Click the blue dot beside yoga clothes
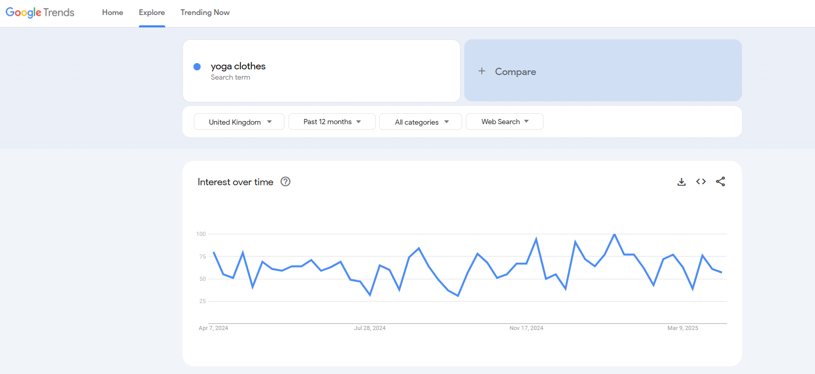Screen dimensions: 815x374 pyautogui.click(x=197, y=67)
